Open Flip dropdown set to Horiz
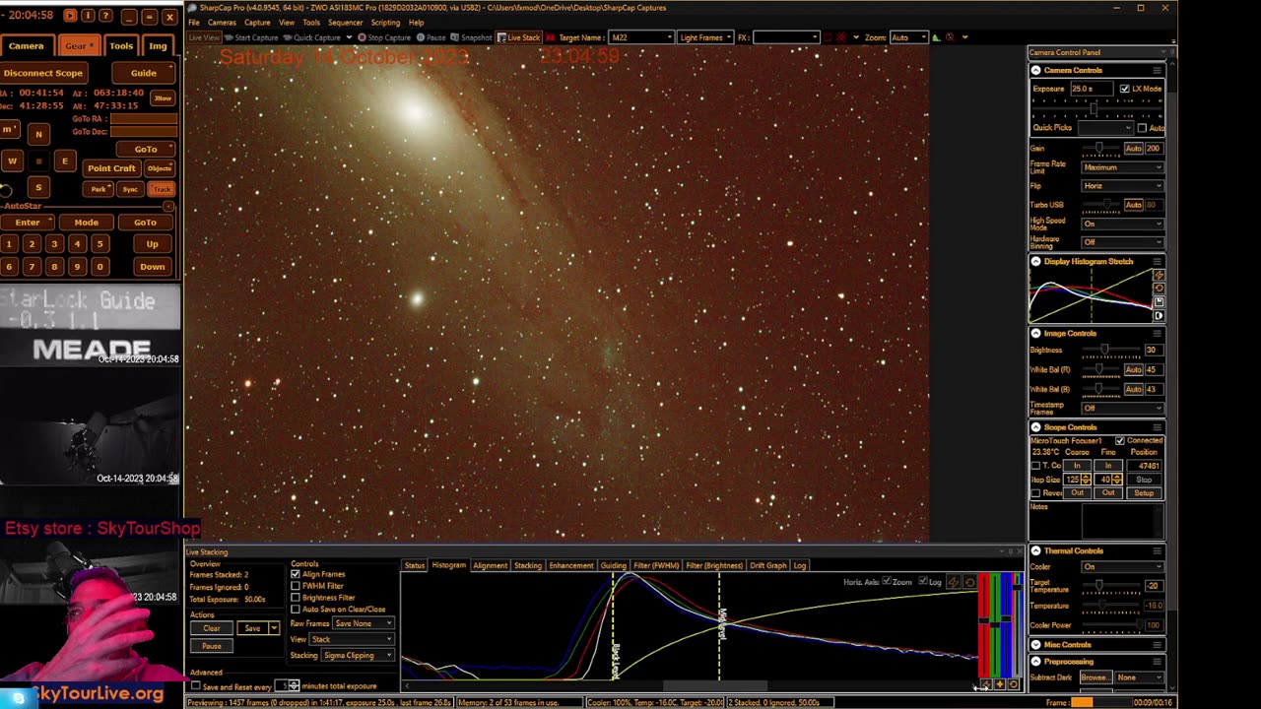This screenshot has height=709, width=1261. click(x=1122, y=186)
